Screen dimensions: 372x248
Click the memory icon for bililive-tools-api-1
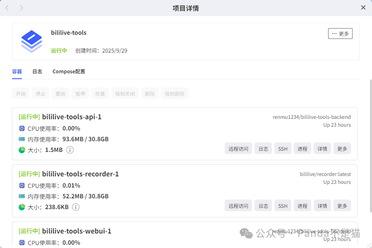tap(22, 139)
